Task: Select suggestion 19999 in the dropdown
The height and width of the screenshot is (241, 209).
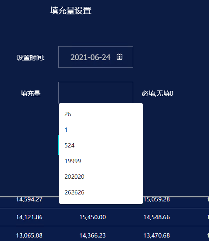Action: click(101, 161)
